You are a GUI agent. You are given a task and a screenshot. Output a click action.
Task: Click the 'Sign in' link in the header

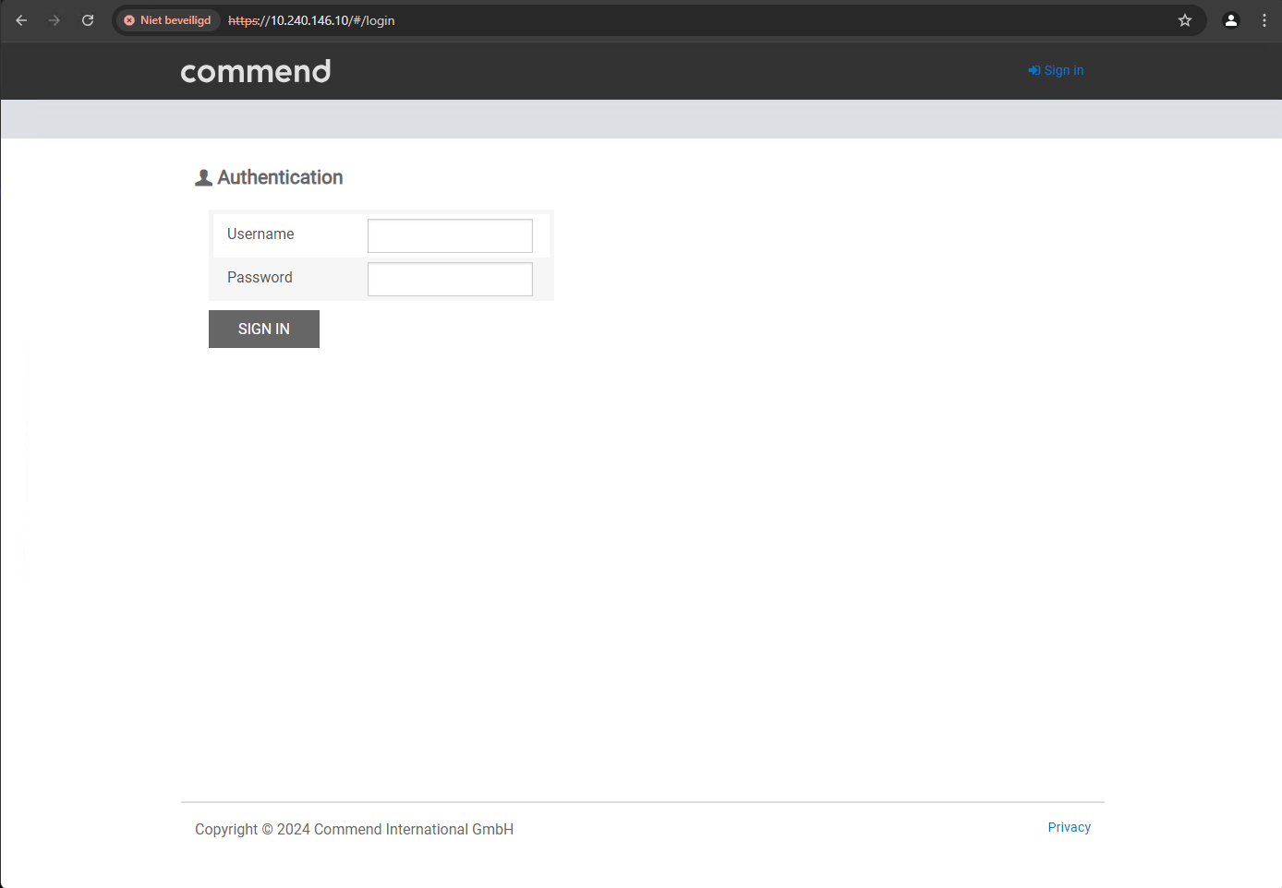click(1063, 71)
